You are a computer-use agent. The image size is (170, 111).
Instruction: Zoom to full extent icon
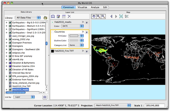coord(121,16)
